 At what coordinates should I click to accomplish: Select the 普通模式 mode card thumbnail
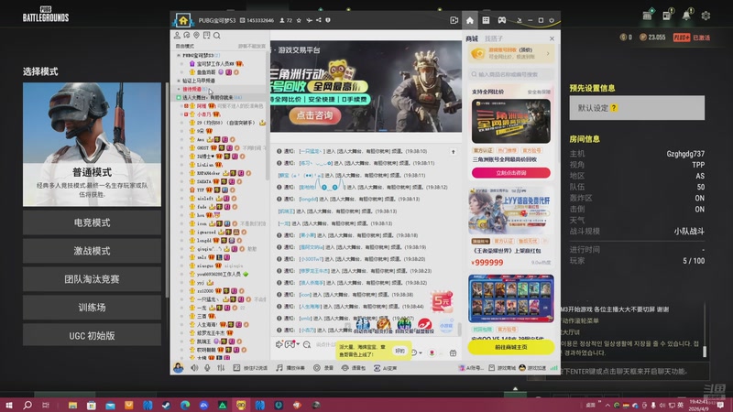tap(93, 145)
